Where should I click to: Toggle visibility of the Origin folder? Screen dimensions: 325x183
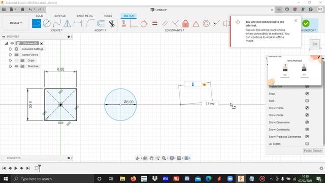point(17,60)
